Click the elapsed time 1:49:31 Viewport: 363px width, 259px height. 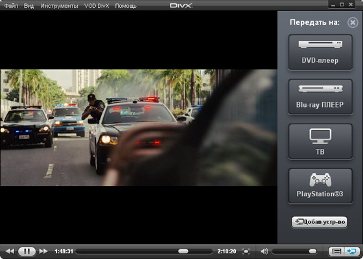[64, 251]
